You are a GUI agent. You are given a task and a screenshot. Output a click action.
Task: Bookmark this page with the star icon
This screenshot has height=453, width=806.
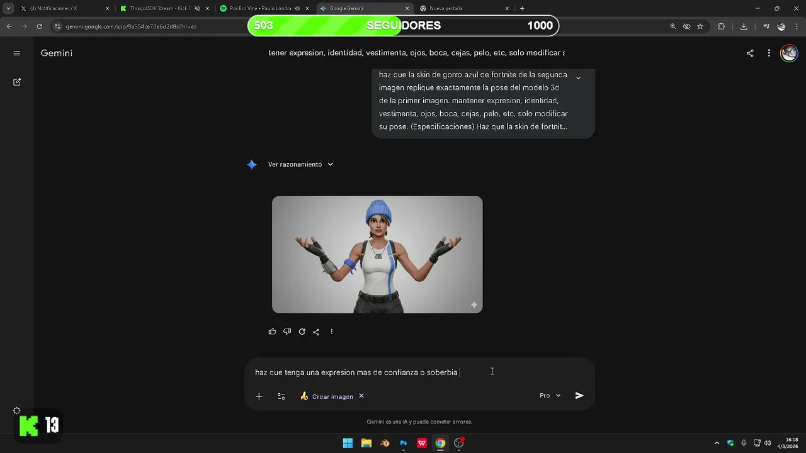(700, 26)
